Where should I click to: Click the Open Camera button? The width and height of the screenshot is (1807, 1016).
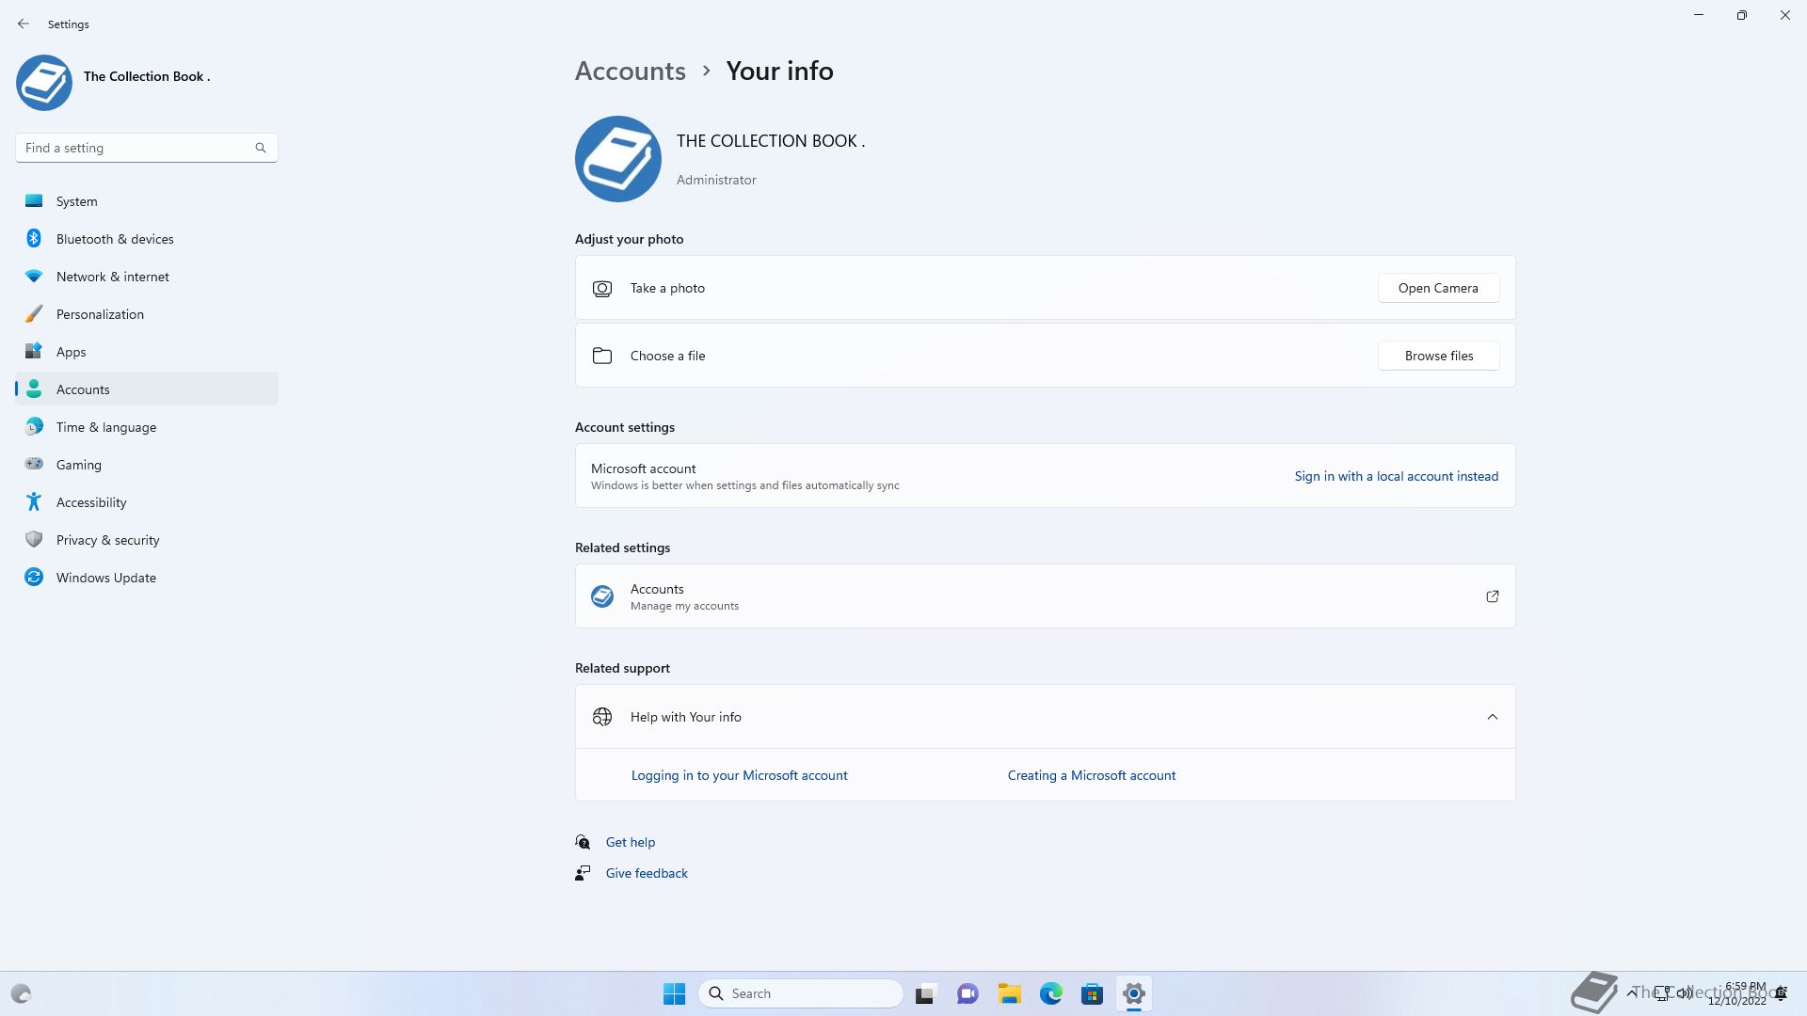tap(1438, 288)
